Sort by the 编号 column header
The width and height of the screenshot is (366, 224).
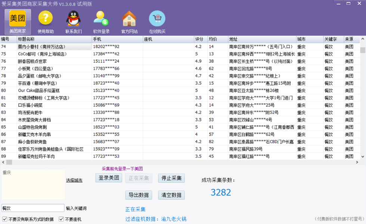(9, 39)
